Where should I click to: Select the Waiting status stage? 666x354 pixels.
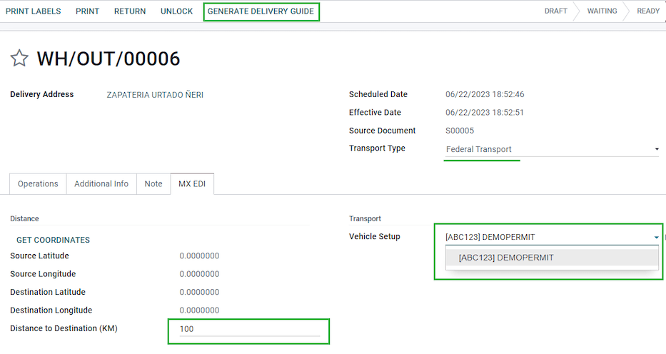(x=602, y=11)
